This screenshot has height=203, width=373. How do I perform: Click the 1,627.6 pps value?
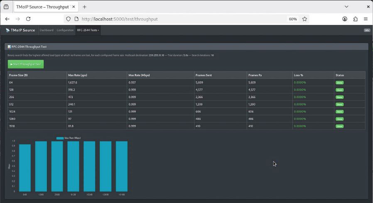(73, 83)
